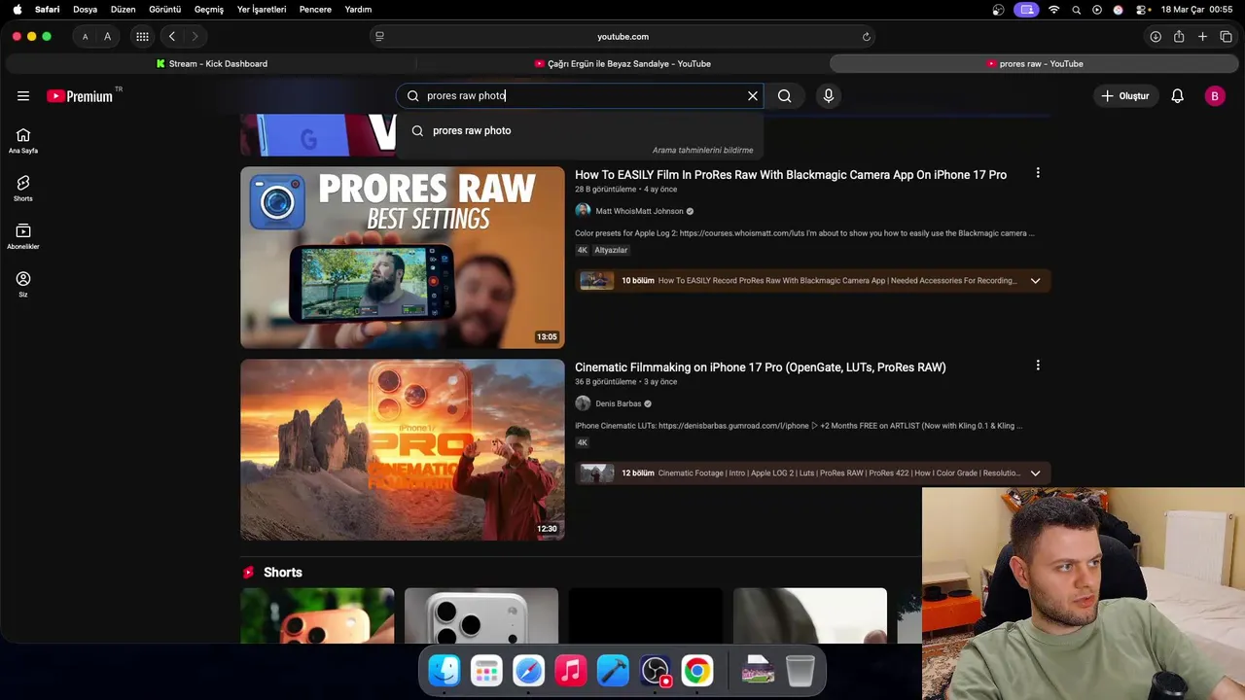
Task: Open the ProRes Raw Best Settings thumbnail
Action: click(x=403, y=258)
